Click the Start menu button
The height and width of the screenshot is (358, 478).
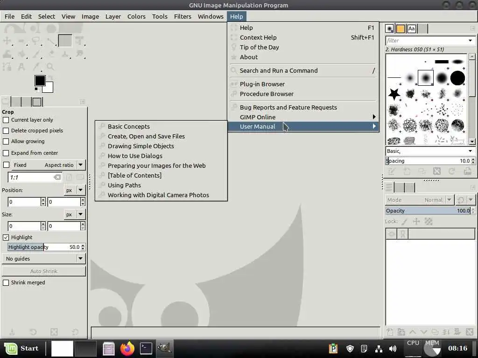click(22, 348)
